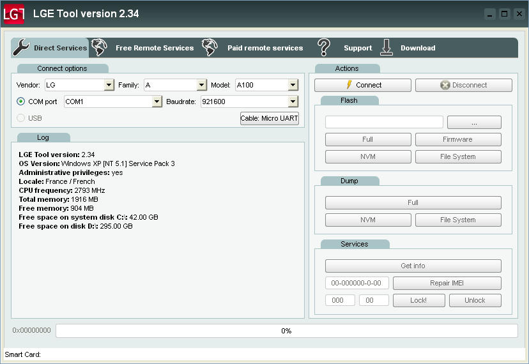Click the Flash Full button
The image size is (529, 364).
point(368,139)
